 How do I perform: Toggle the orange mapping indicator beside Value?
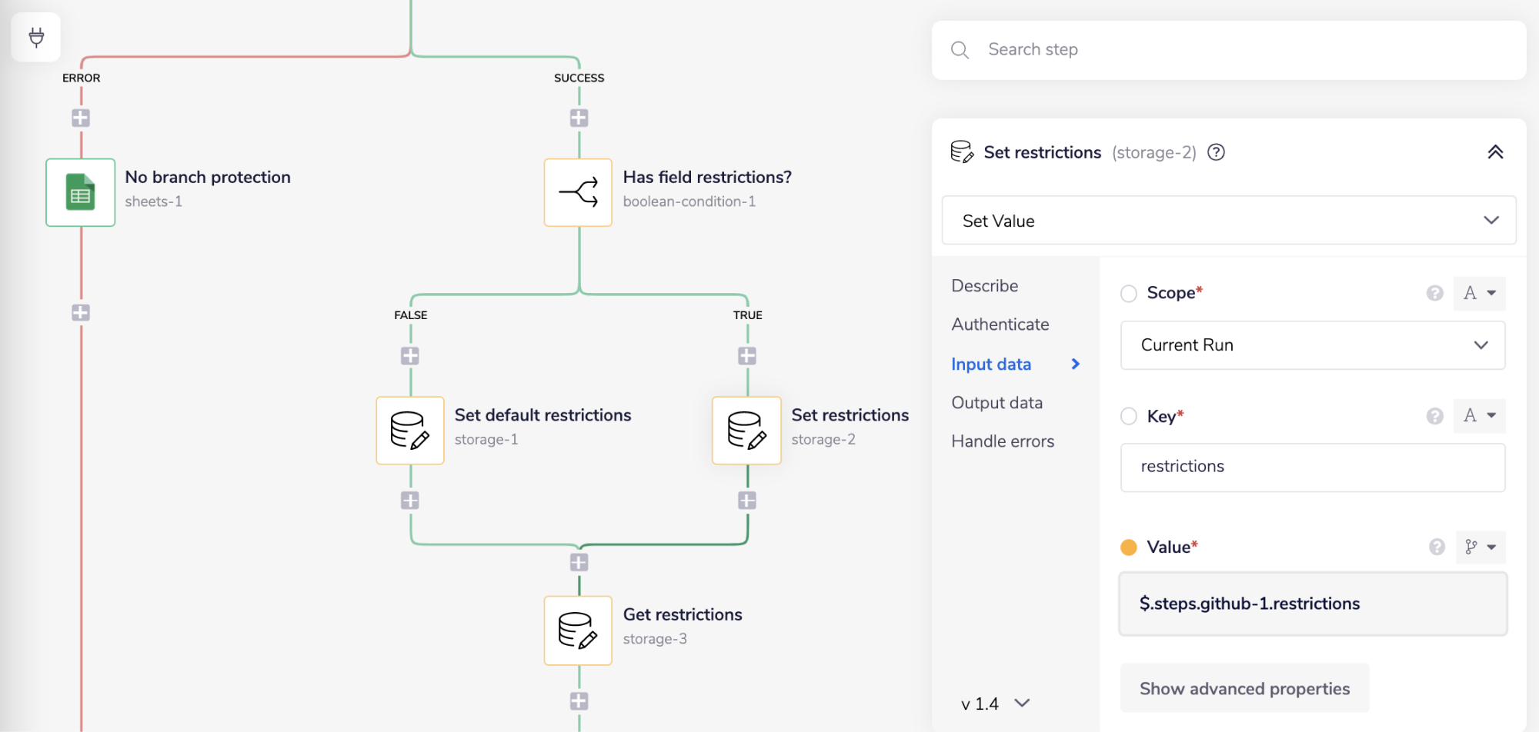point(1128,547)
